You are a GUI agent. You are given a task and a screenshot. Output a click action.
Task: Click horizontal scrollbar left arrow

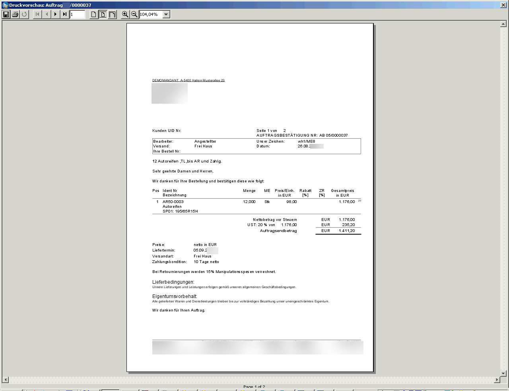click(x=5, y=380)
